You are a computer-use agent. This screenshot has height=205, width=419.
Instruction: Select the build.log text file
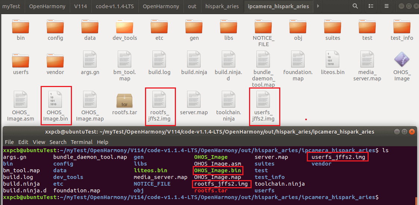point(160,59)
